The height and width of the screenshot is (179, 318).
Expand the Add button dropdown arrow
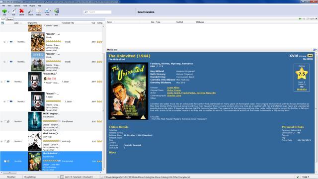pyautogui.click(x=9, y=12)
